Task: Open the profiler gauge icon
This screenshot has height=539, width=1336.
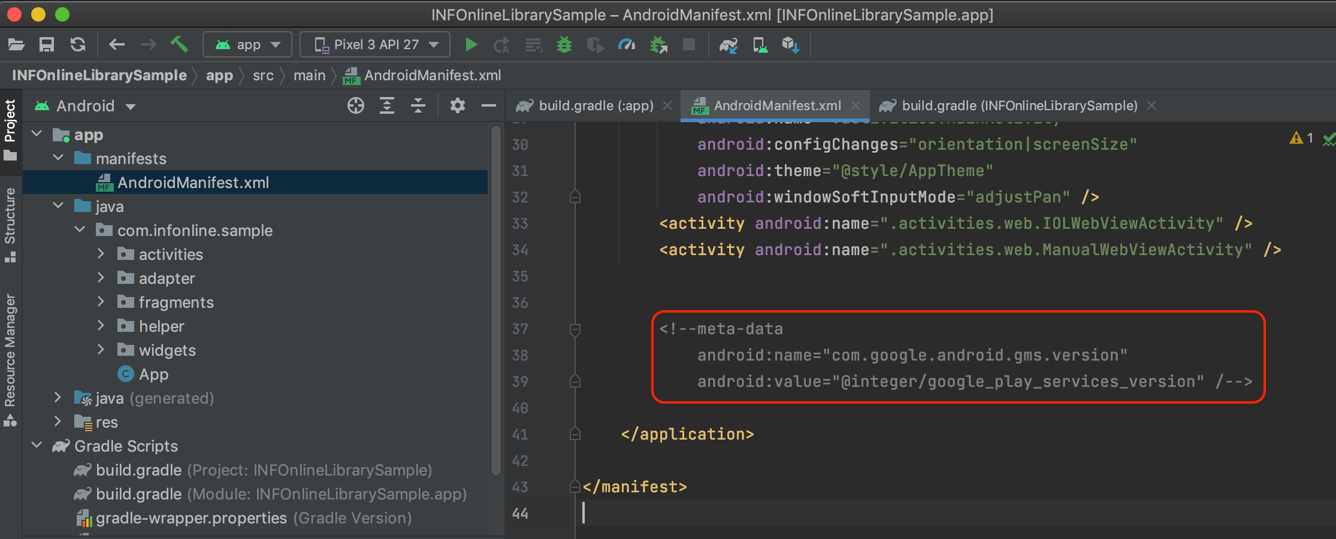Action: 627,44
